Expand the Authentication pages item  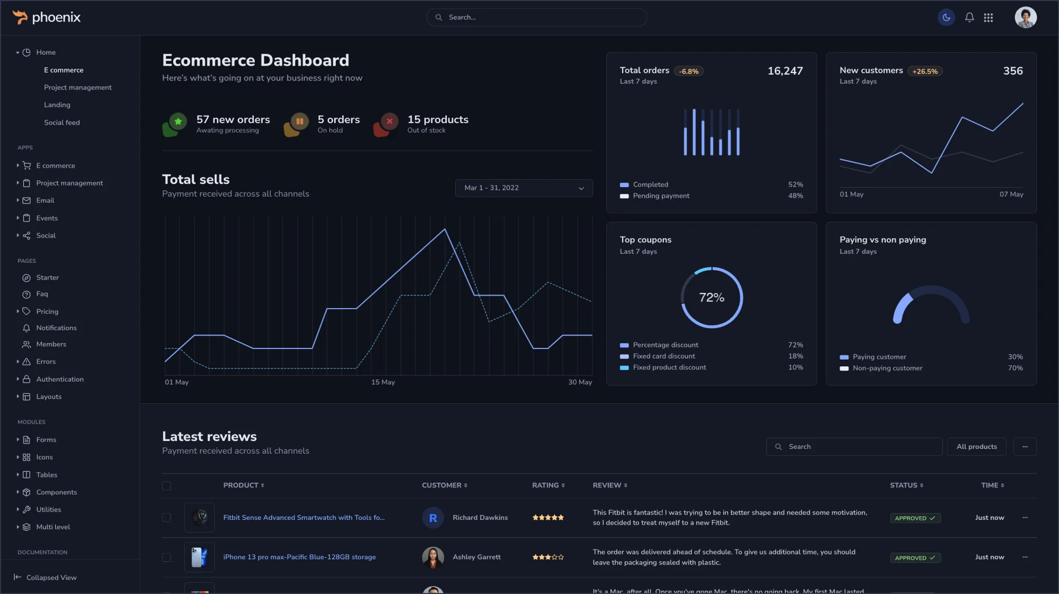point(59,379)
